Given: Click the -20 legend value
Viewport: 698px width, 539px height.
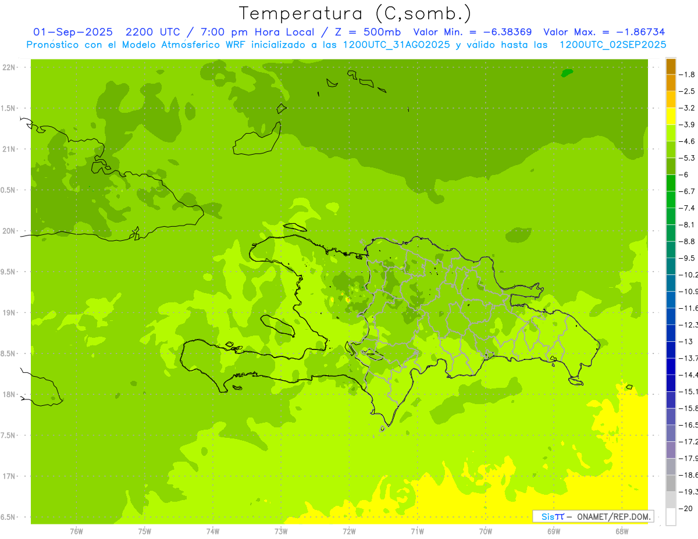Looking at the screenshot, I should point(686,508).
